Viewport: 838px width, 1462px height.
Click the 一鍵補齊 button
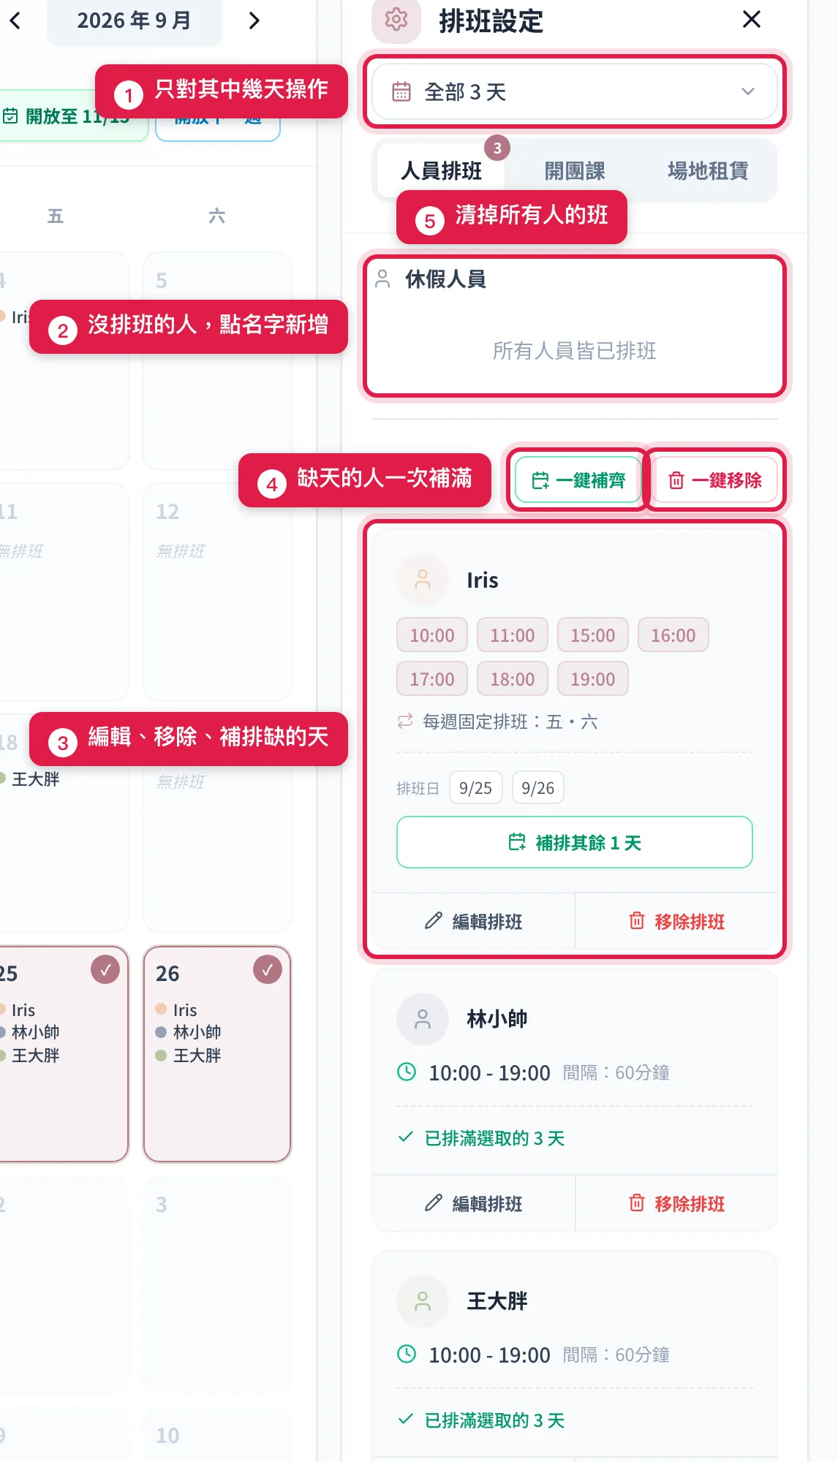tap(578, 480)
